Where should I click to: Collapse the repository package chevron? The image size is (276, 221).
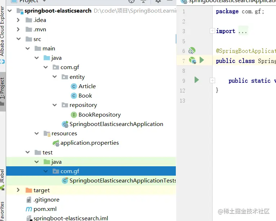[55, 105]
